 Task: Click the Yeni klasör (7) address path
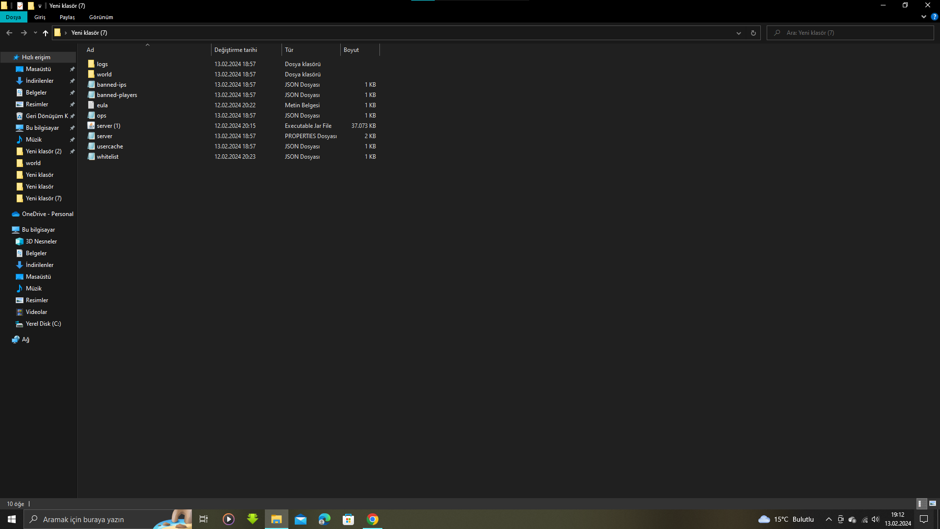89,33
